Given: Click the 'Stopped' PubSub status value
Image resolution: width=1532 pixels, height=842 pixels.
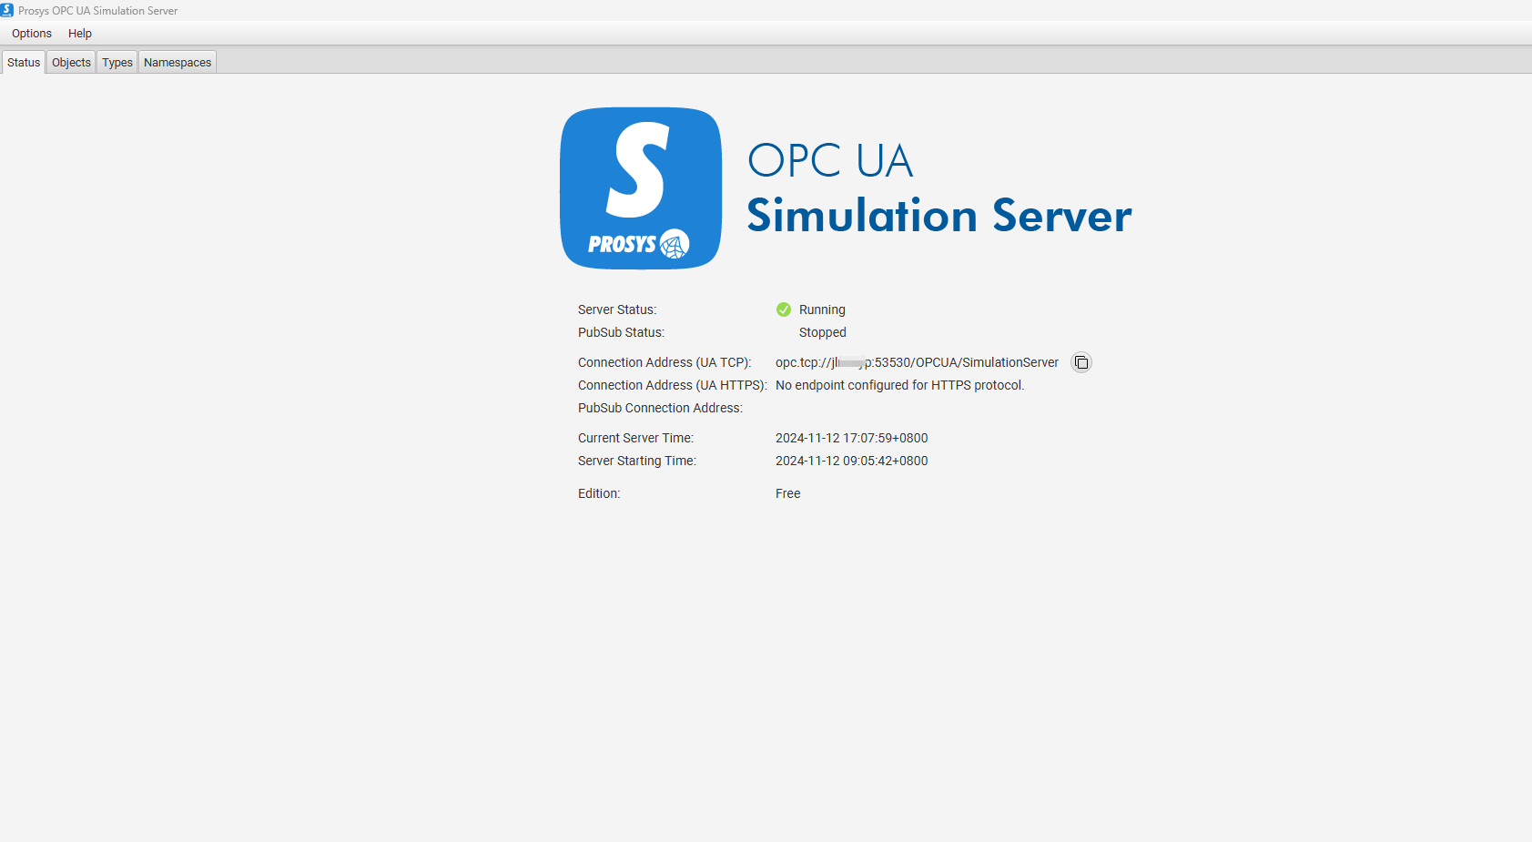Looking at the screenshot, I should click(x=823, y=332).
